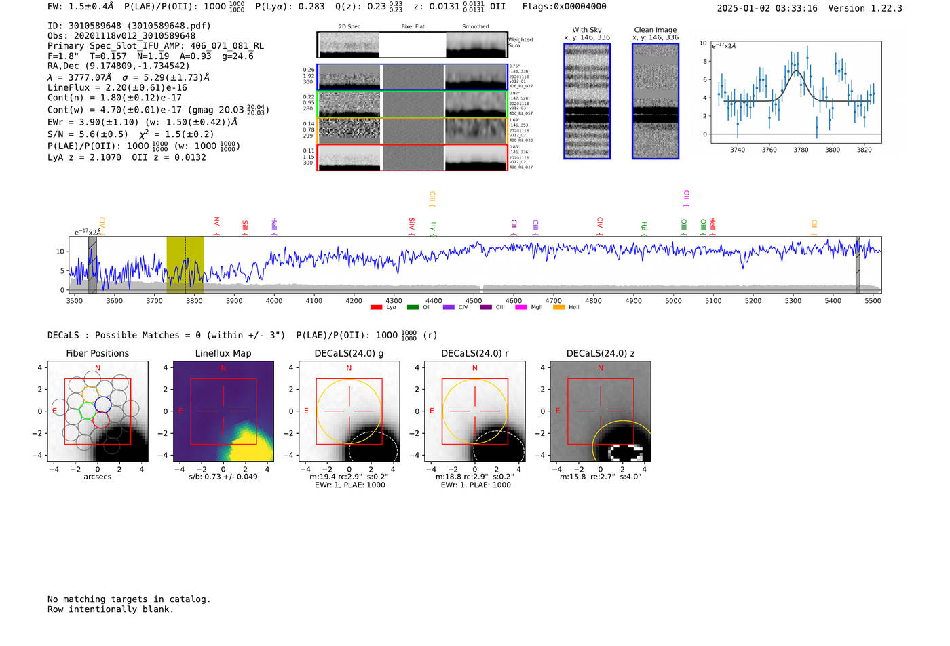The height and width of the screenshot is (646, 950).
Task: Click the 'Flags:0x00004000' text
Action: pos(565,6)
